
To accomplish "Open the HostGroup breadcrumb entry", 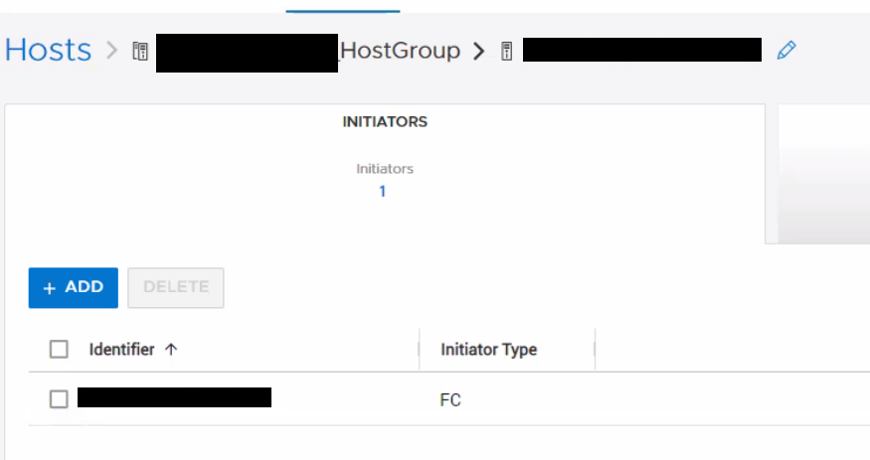I will coord(400,51).
